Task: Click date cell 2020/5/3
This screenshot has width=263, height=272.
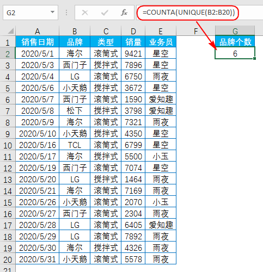Action: point(38,64)
